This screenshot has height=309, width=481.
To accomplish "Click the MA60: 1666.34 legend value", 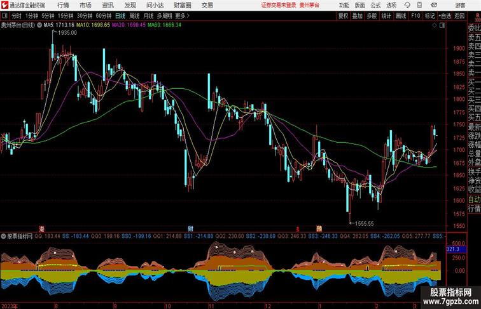I will [164, 25].
